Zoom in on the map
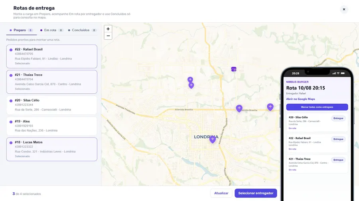The image size is (359, 201). point(108,29)
